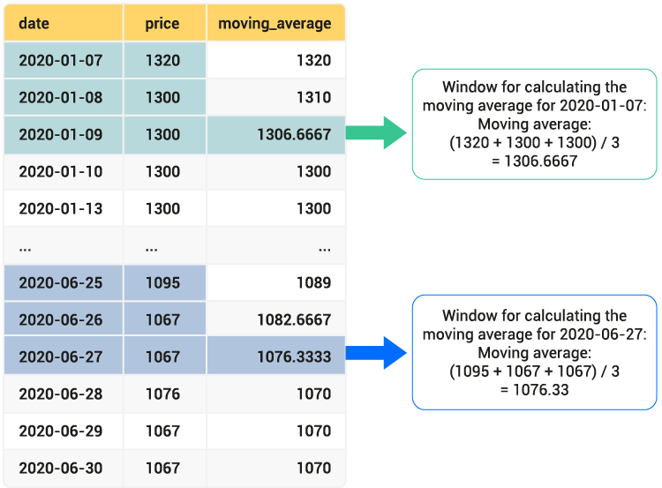
Task: Click the green callout box ending "= 1306.6667"
Action: [x=535, y=124]
